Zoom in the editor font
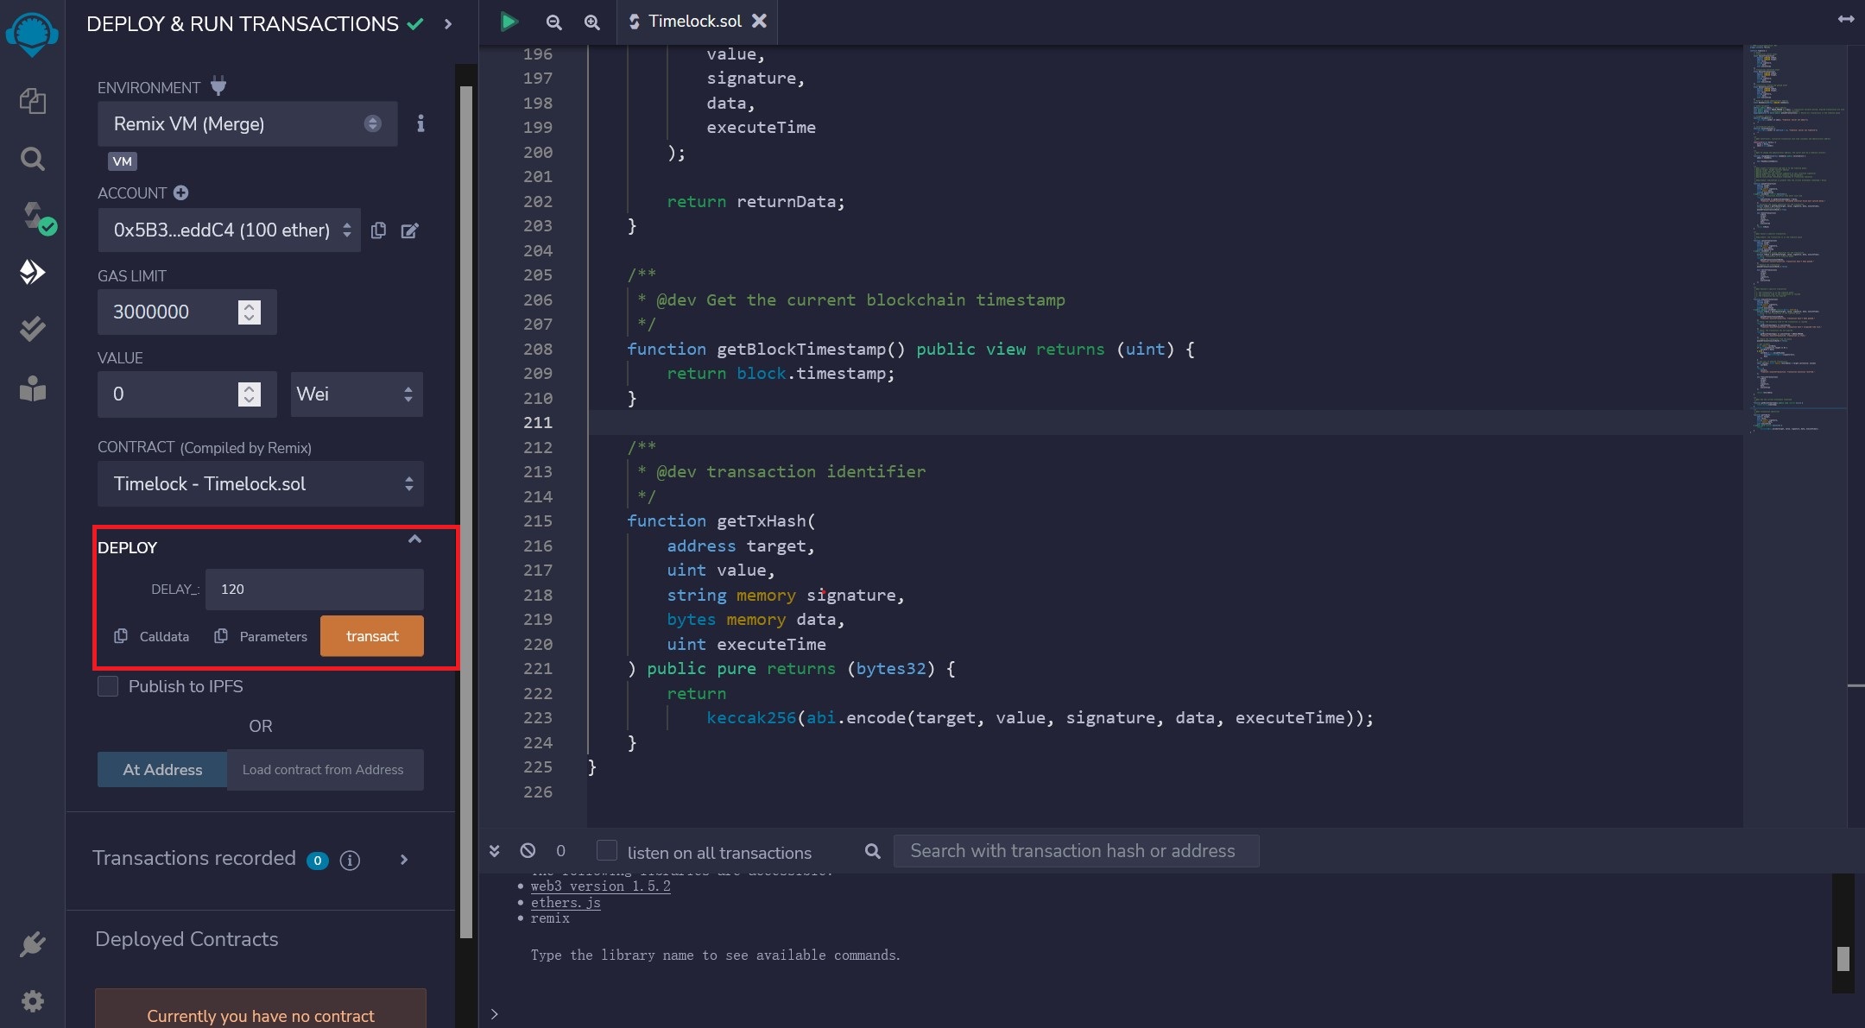Image resolution: width=1865 pixels, height=1028 pixels. click(591, 22)
